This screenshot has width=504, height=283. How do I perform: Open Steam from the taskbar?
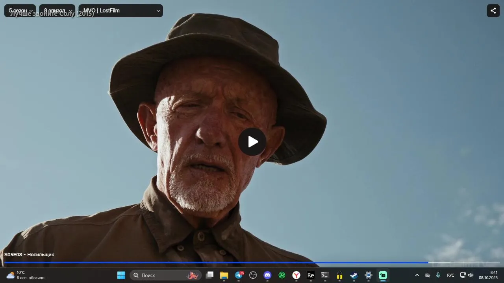354,275
